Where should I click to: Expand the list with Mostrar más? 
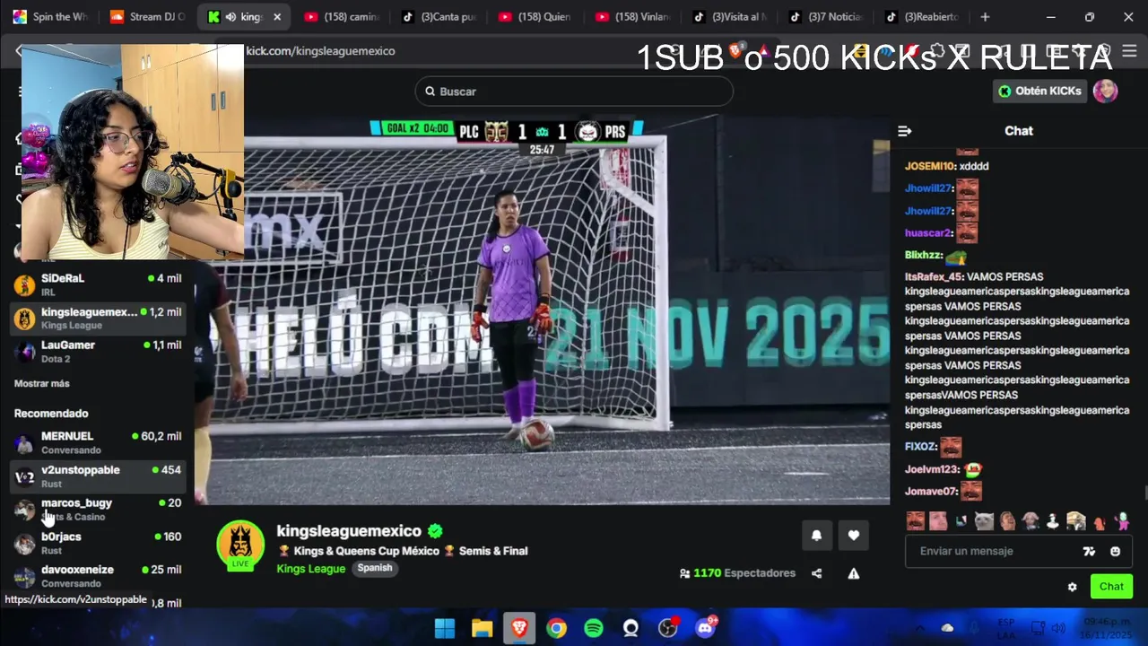[x=41, y=384]
